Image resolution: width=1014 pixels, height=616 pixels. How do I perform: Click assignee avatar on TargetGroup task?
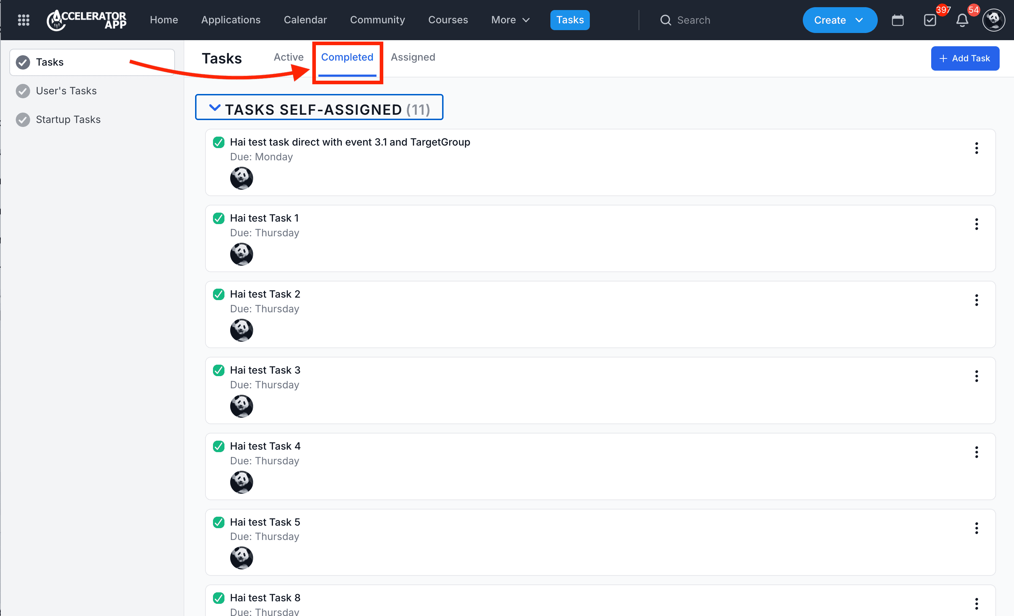(242, 178)
